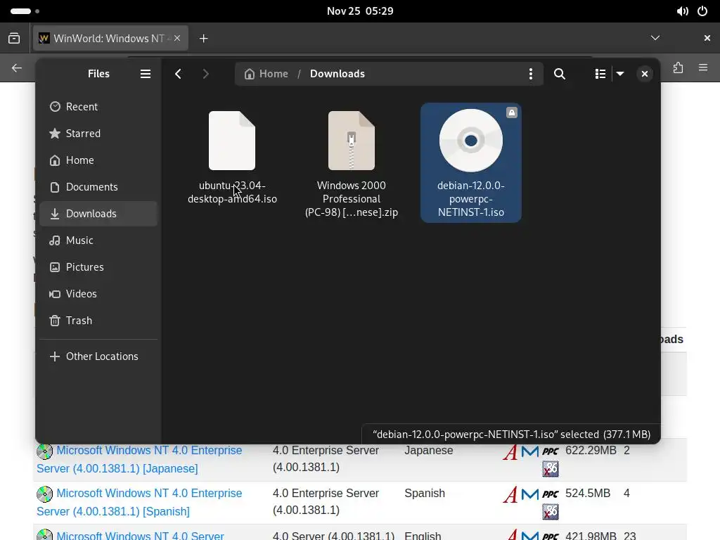Click Alpha architecture icon in Spanish row
720x540 pixels.
pos(510,494)
